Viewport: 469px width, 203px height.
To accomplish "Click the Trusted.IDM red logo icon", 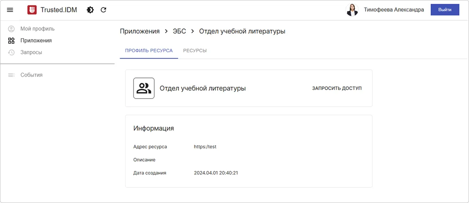I will pyautogui.click(x=32, y=10).
